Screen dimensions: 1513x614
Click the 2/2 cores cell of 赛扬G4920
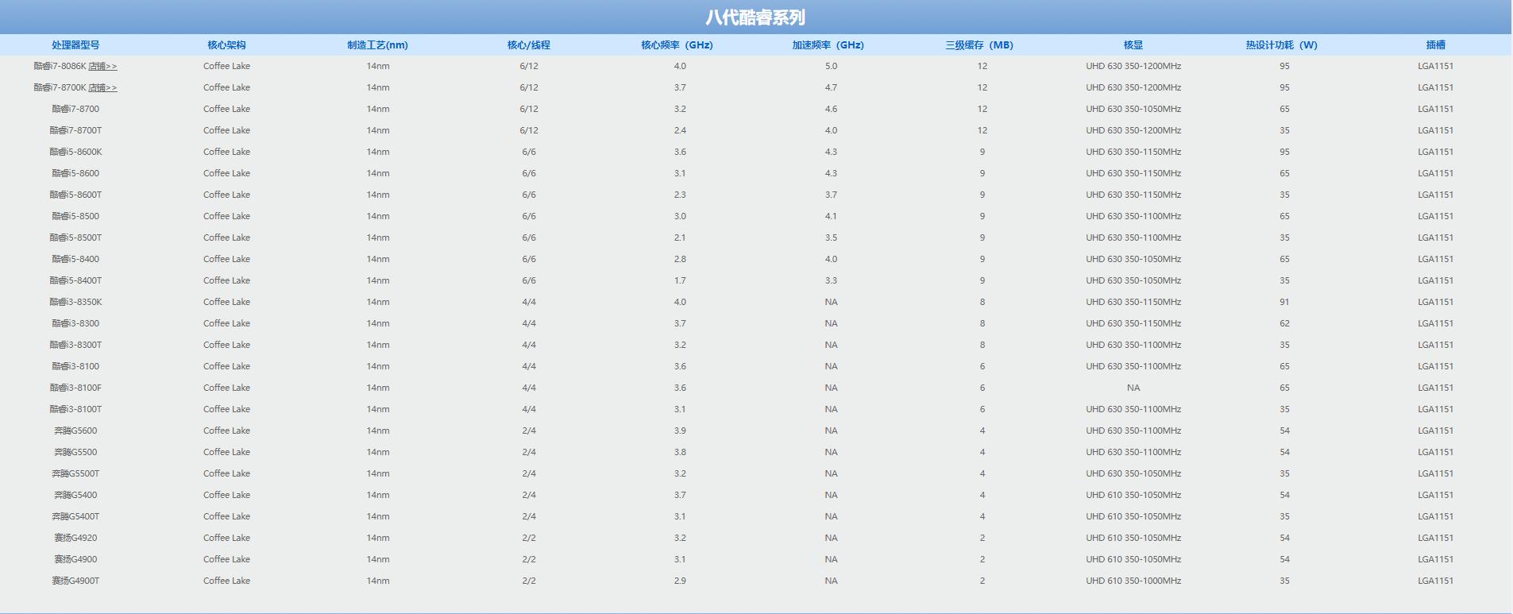point(529,538)
